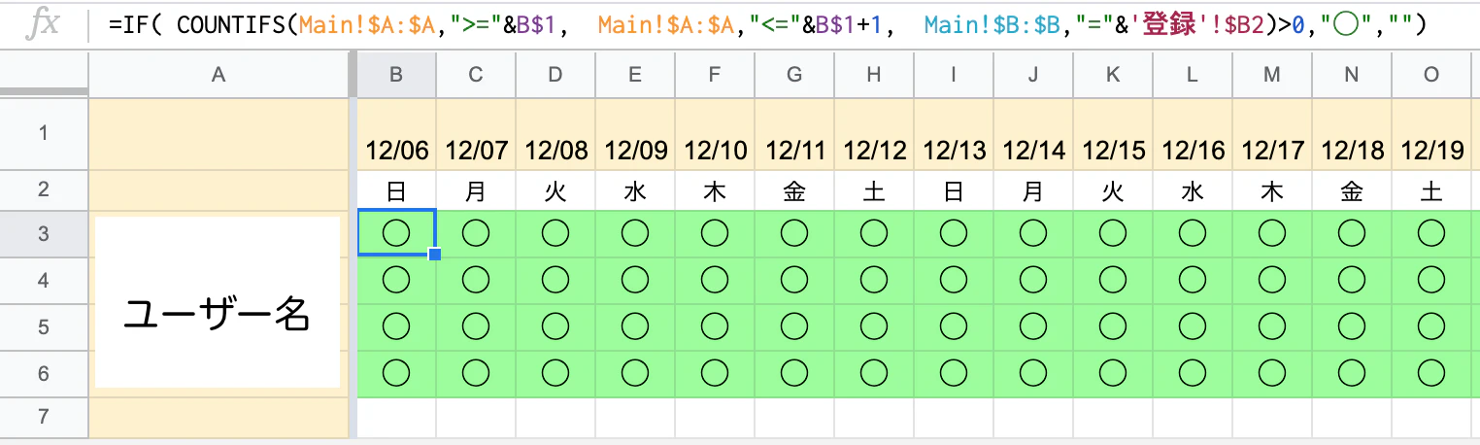Click the 土 weekday cell under 12/19
The width and height of the screenshot is (1480, 445).
click(1431, 191)
